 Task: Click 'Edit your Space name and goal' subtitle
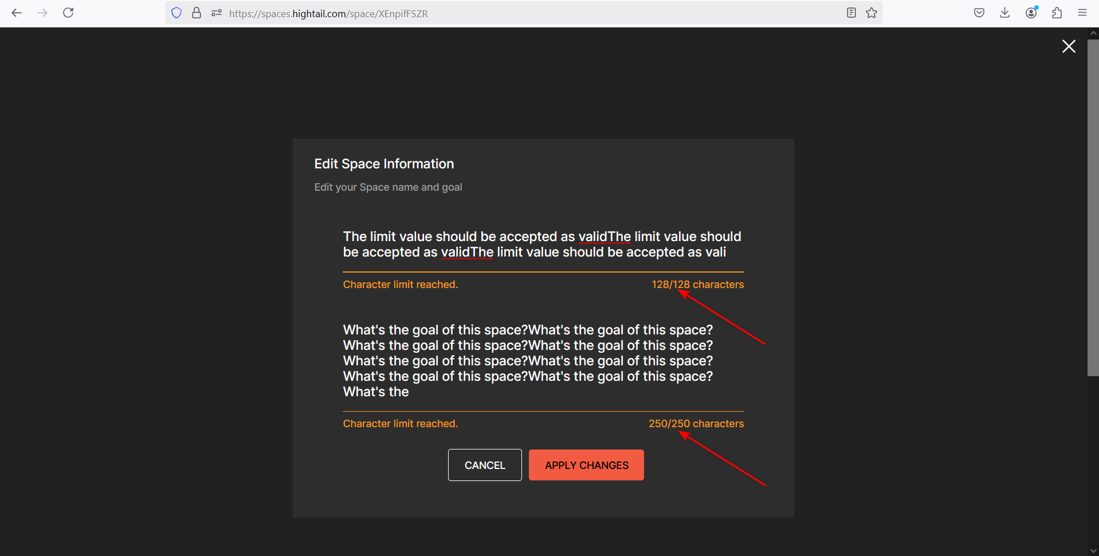coord(388,187)
